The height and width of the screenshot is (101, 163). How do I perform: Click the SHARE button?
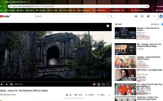pyautogui.click(x=90, y=95)
